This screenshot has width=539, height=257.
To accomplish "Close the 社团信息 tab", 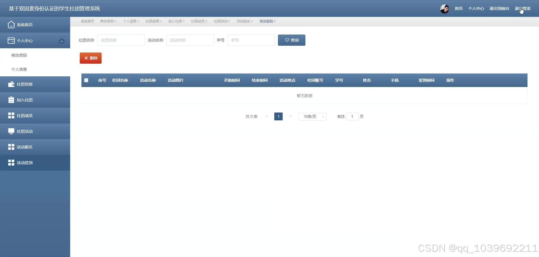I will (x=161, y=21).
